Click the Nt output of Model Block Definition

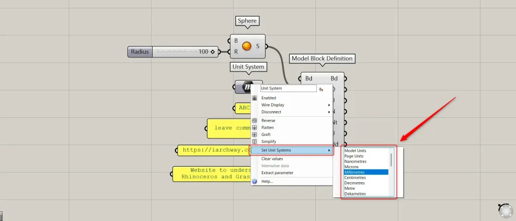(x=335, y=122)
